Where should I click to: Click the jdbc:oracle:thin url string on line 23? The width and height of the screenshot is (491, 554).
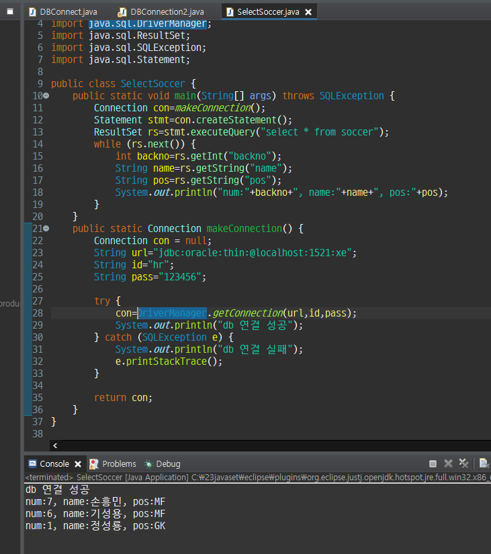pyautogui.click(x=253, y=253)
